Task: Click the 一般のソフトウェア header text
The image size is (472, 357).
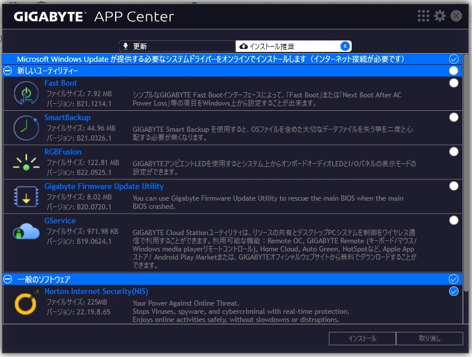Action: pyautogui.click(x=44, y=279)
